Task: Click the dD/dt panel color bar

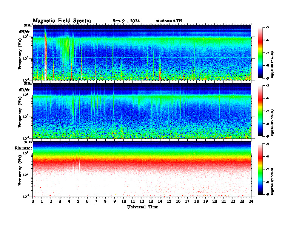Action: pos(260,111)
